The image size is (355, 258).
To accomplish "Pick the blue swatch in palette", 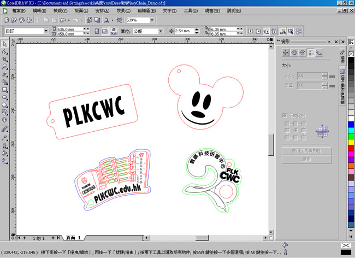I will (351, 125).
